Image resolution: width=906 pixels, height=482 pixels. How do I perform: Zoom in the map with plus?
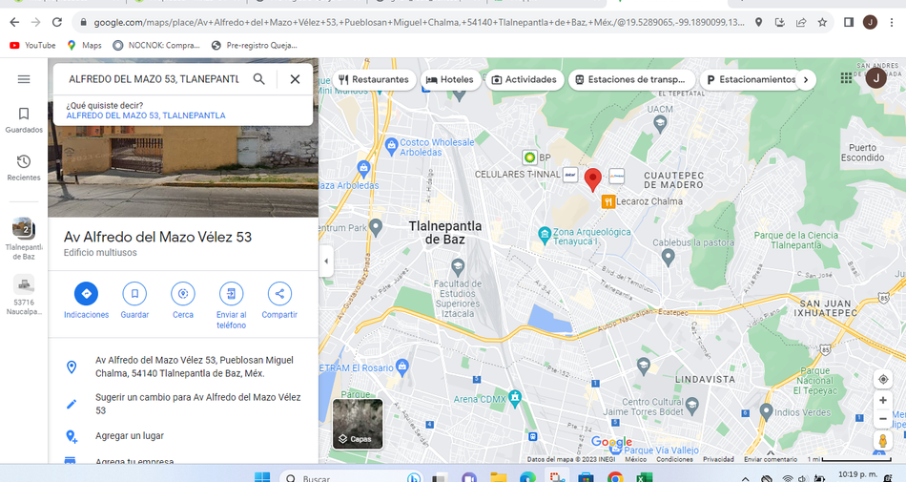(883, 400)
